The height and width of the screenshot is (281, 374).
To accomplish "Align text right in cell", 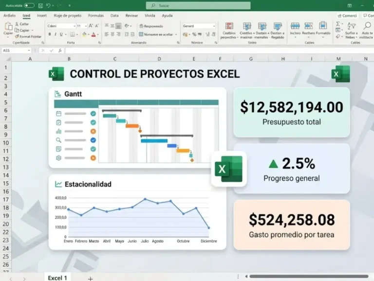I will [118, 35].
